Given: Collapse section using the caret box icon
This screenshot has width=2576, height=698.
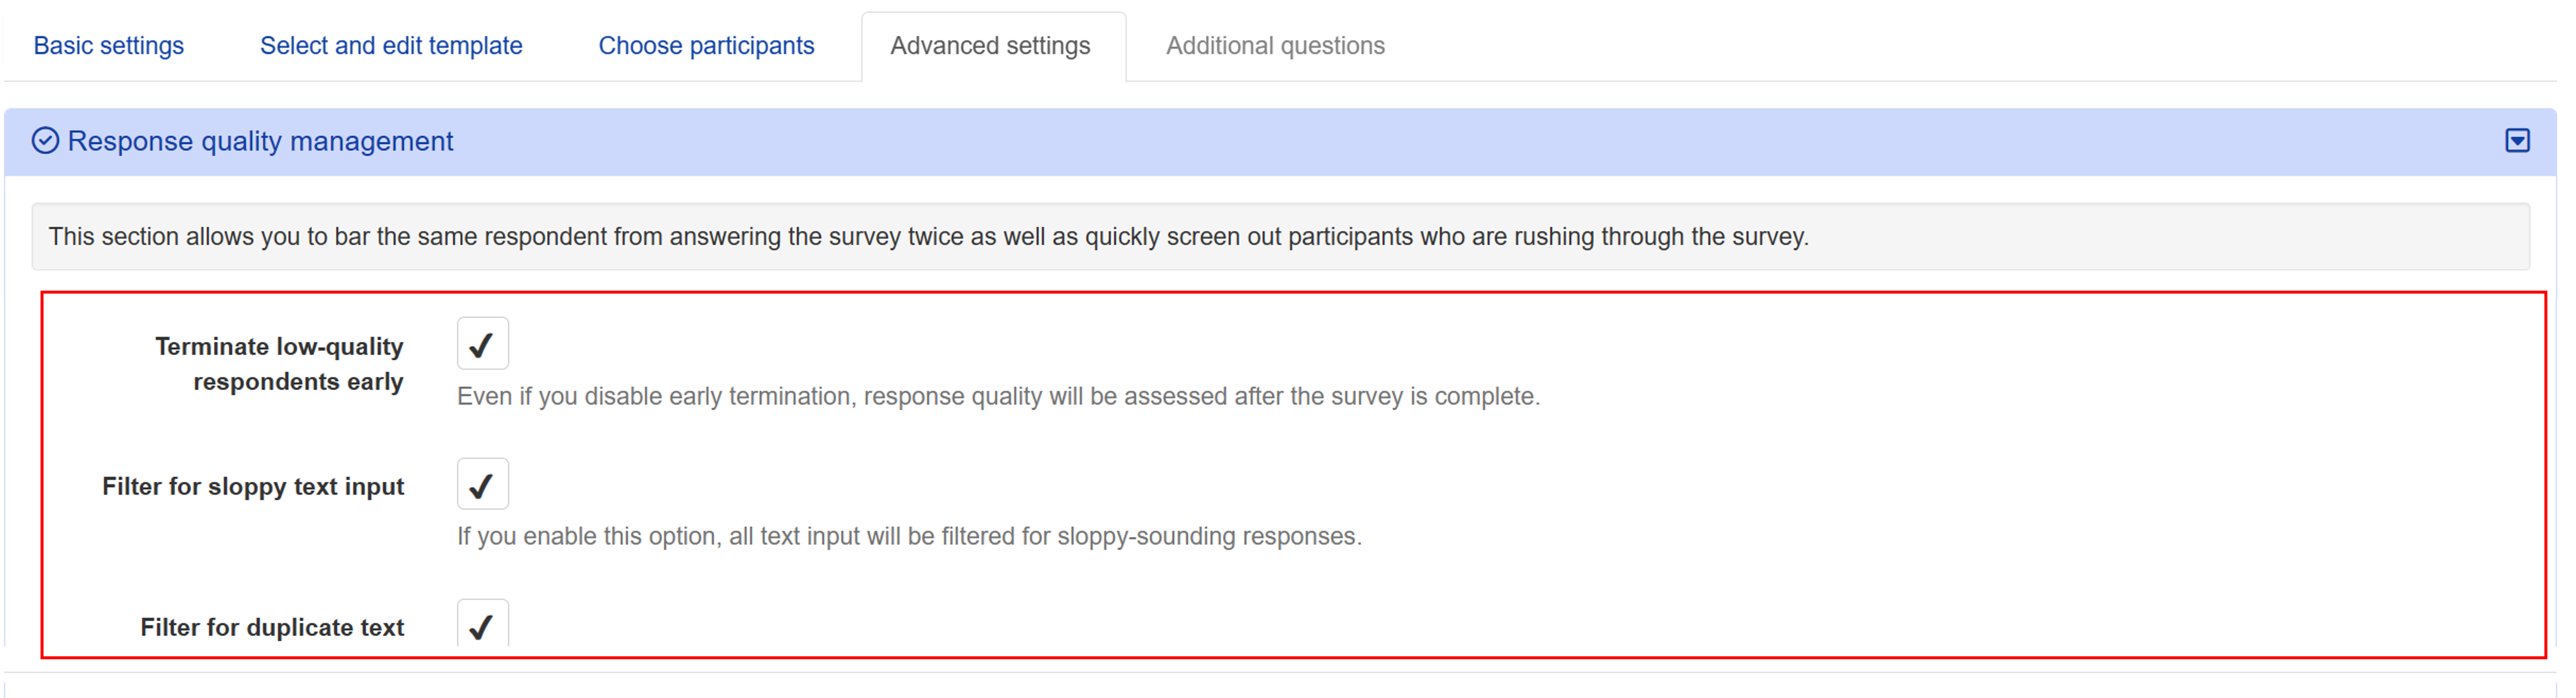Looking at the screenshot, I should [x=2517, y=141].
